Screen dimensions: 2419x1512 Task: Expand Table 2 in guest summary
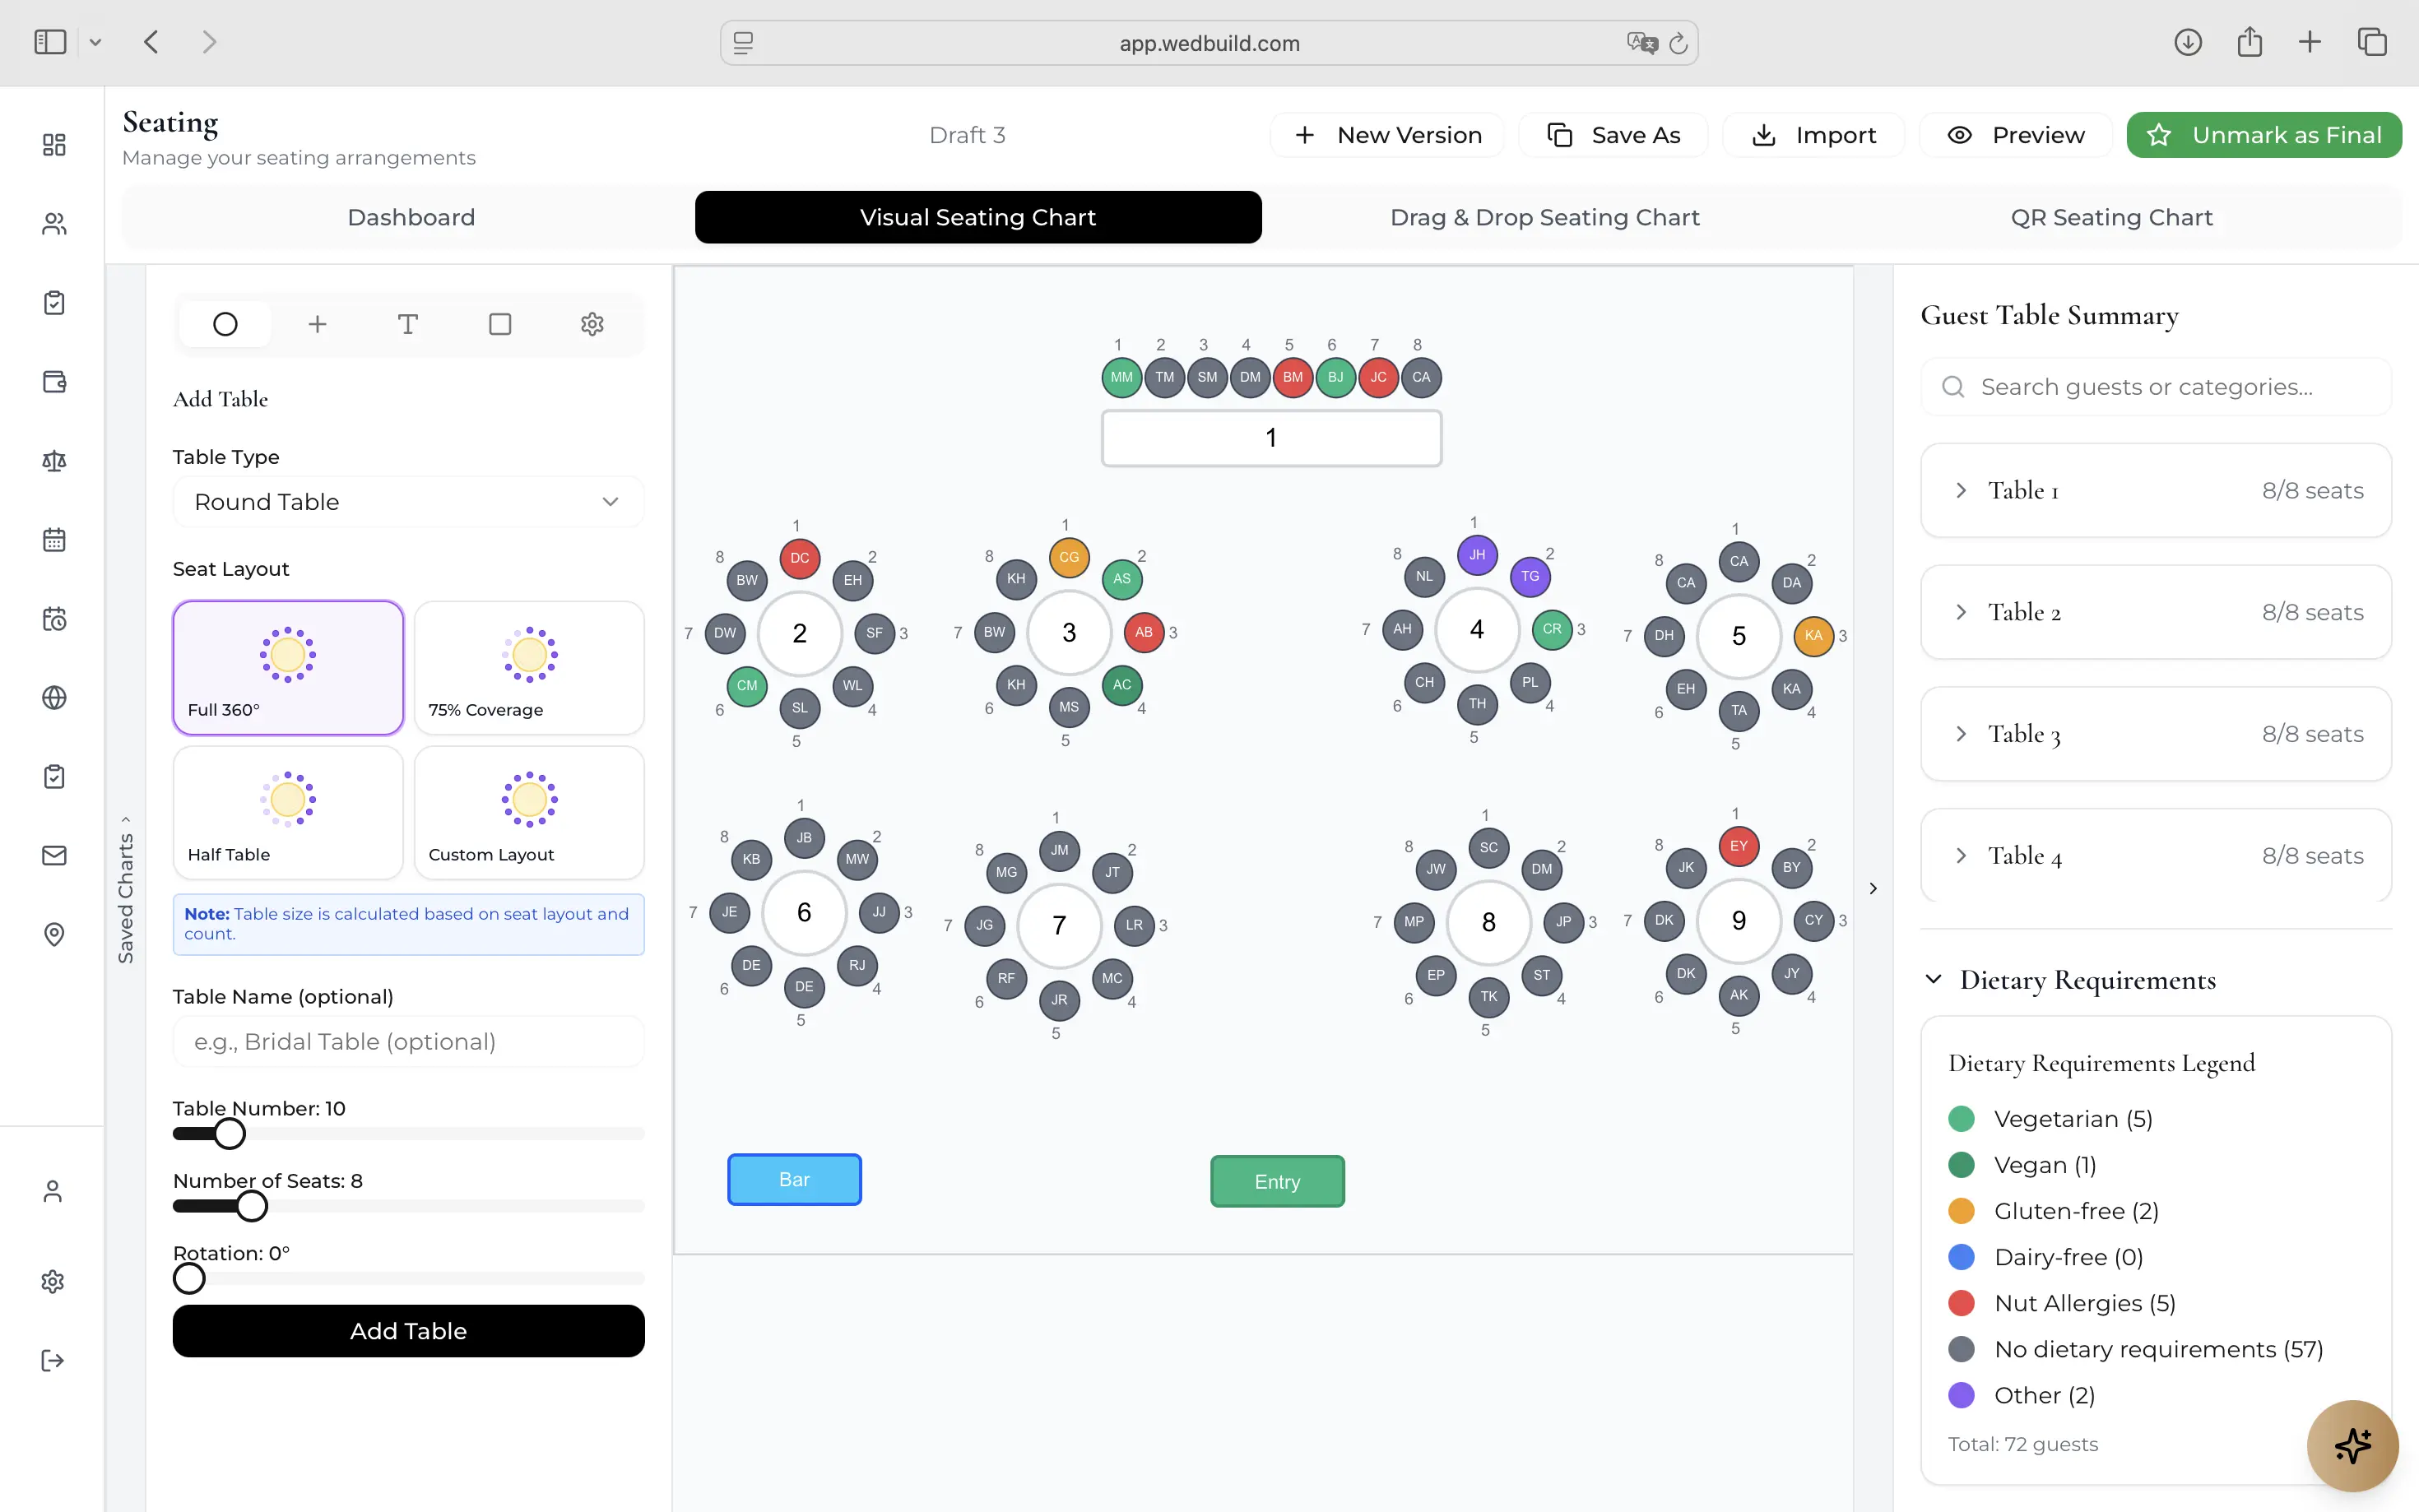pos(2156,612)
